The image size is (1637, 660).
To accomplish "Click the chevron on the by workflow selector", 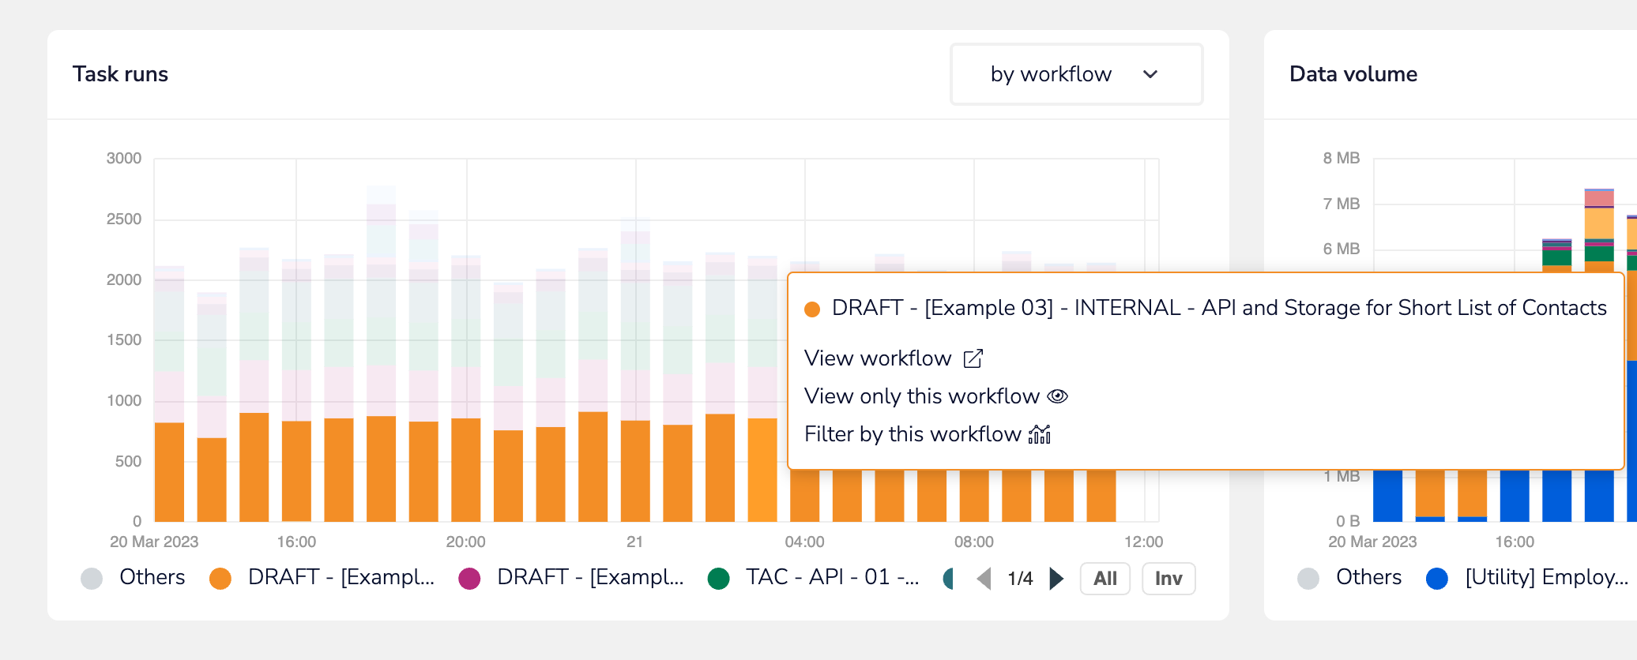I will click(x=1150, y=74).
